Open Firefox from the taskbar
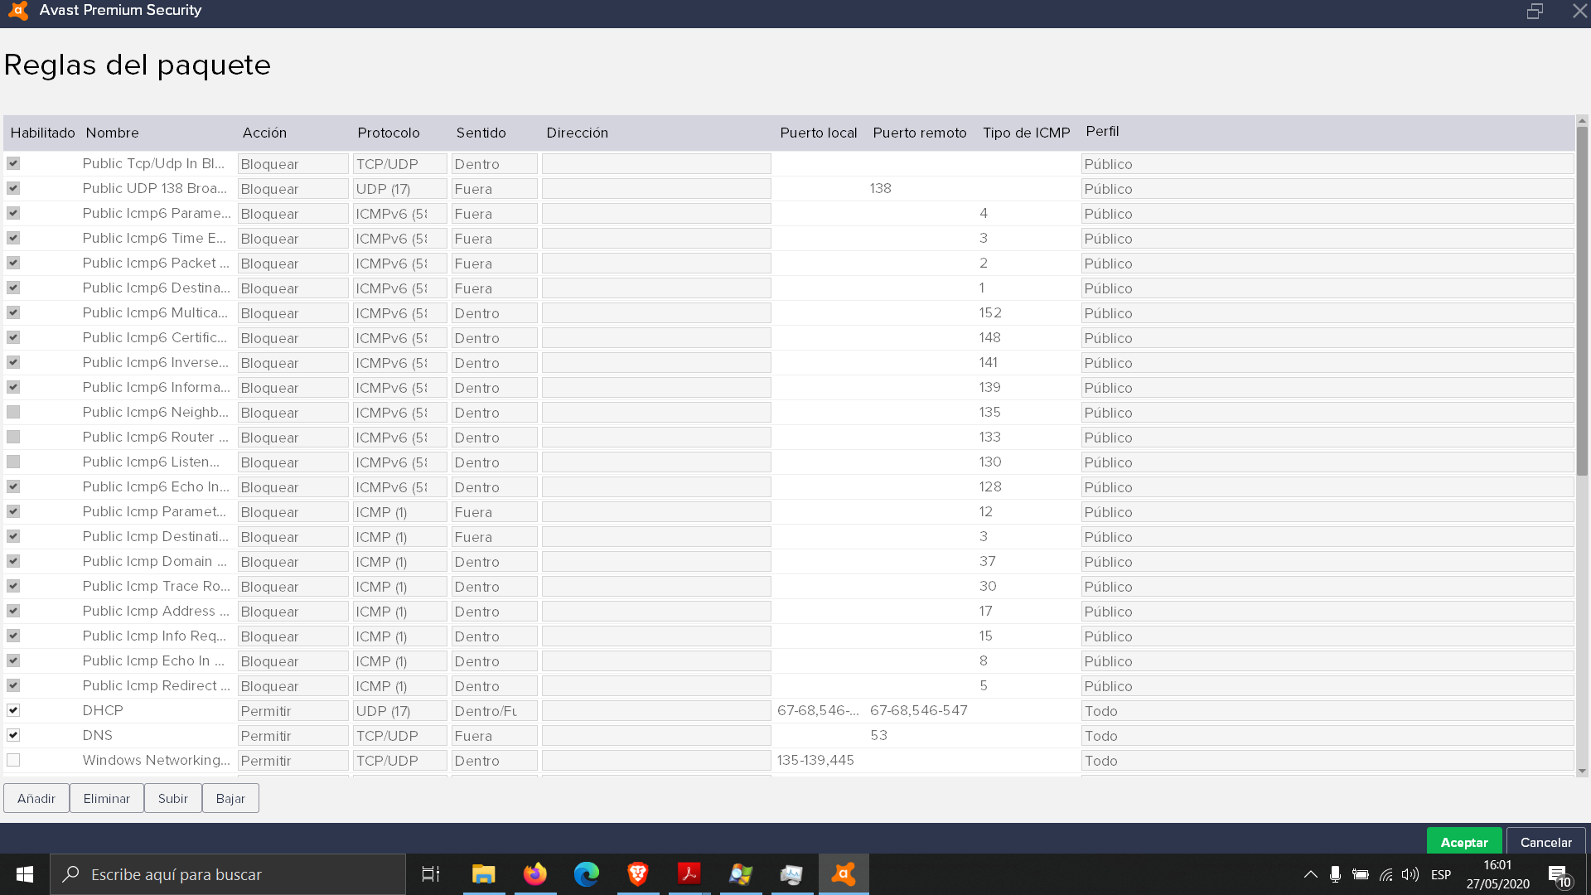Viewport: 1591px width, 895px height. (535, 874)
